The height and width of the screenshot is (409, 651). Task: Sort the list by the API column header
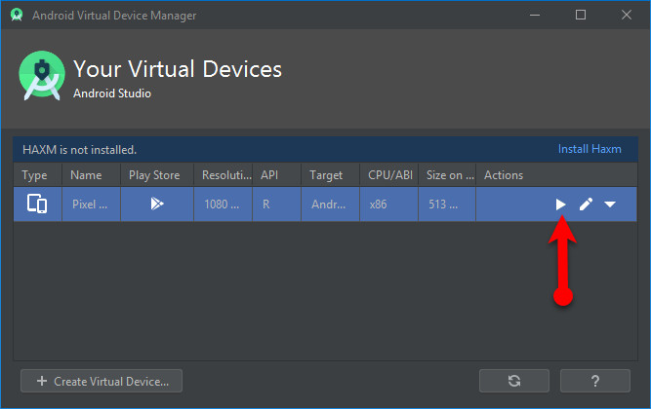(x=269, y=175)
